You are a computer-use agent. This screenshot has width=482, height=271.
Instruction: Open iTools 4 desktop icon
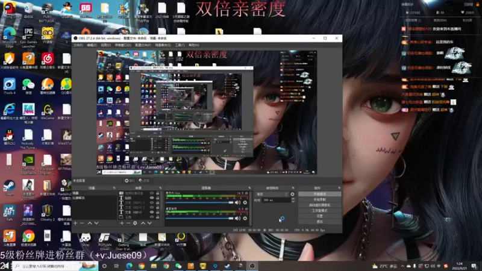click(x=9, y=86)
